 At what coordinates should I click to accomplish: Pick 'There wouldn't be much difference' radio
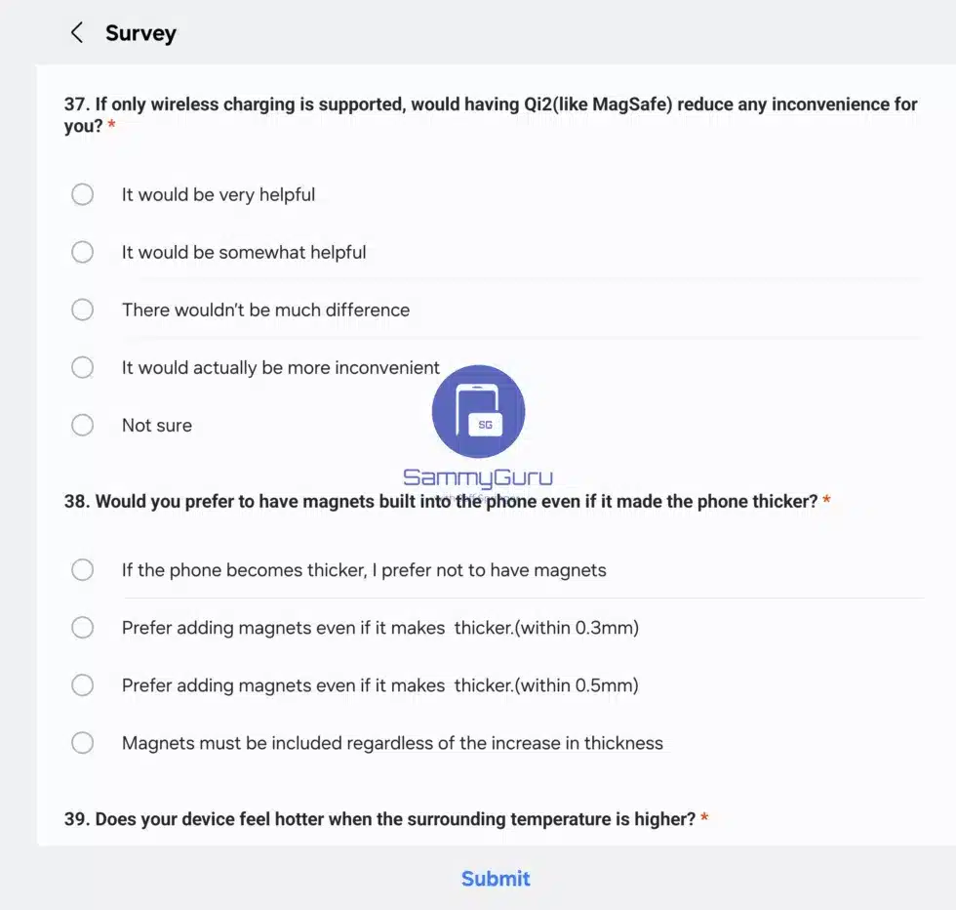[82, 310]
